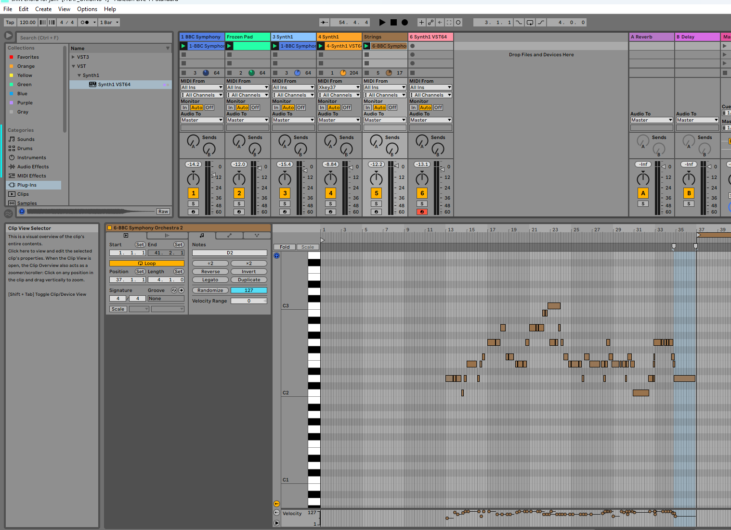Click the Reverse notes button
Viewport: 731px width, 530px height.
[210, 271]
